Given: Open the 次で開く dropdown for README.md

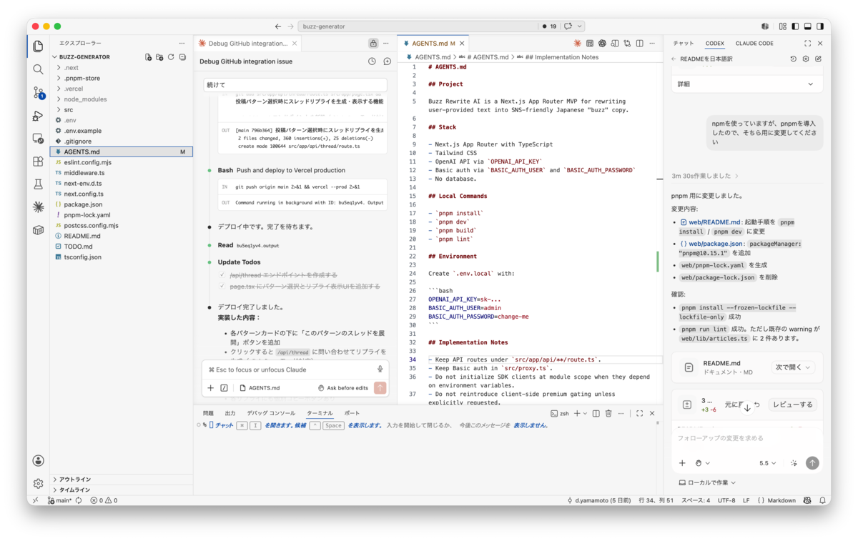Looking at the screenshot, I should point(793,367).
